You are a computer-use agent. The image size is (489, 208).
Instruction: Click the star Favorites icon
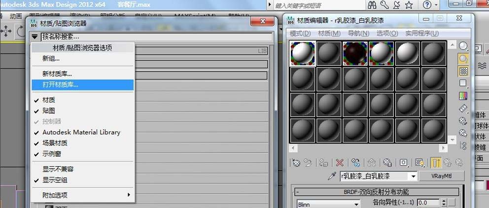pos(409,5)
